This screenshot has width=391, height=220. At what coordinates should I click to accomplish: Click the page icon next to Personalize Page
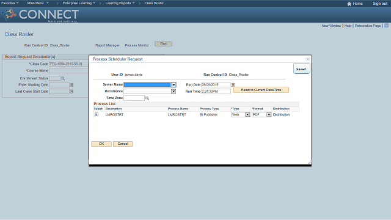386,26
